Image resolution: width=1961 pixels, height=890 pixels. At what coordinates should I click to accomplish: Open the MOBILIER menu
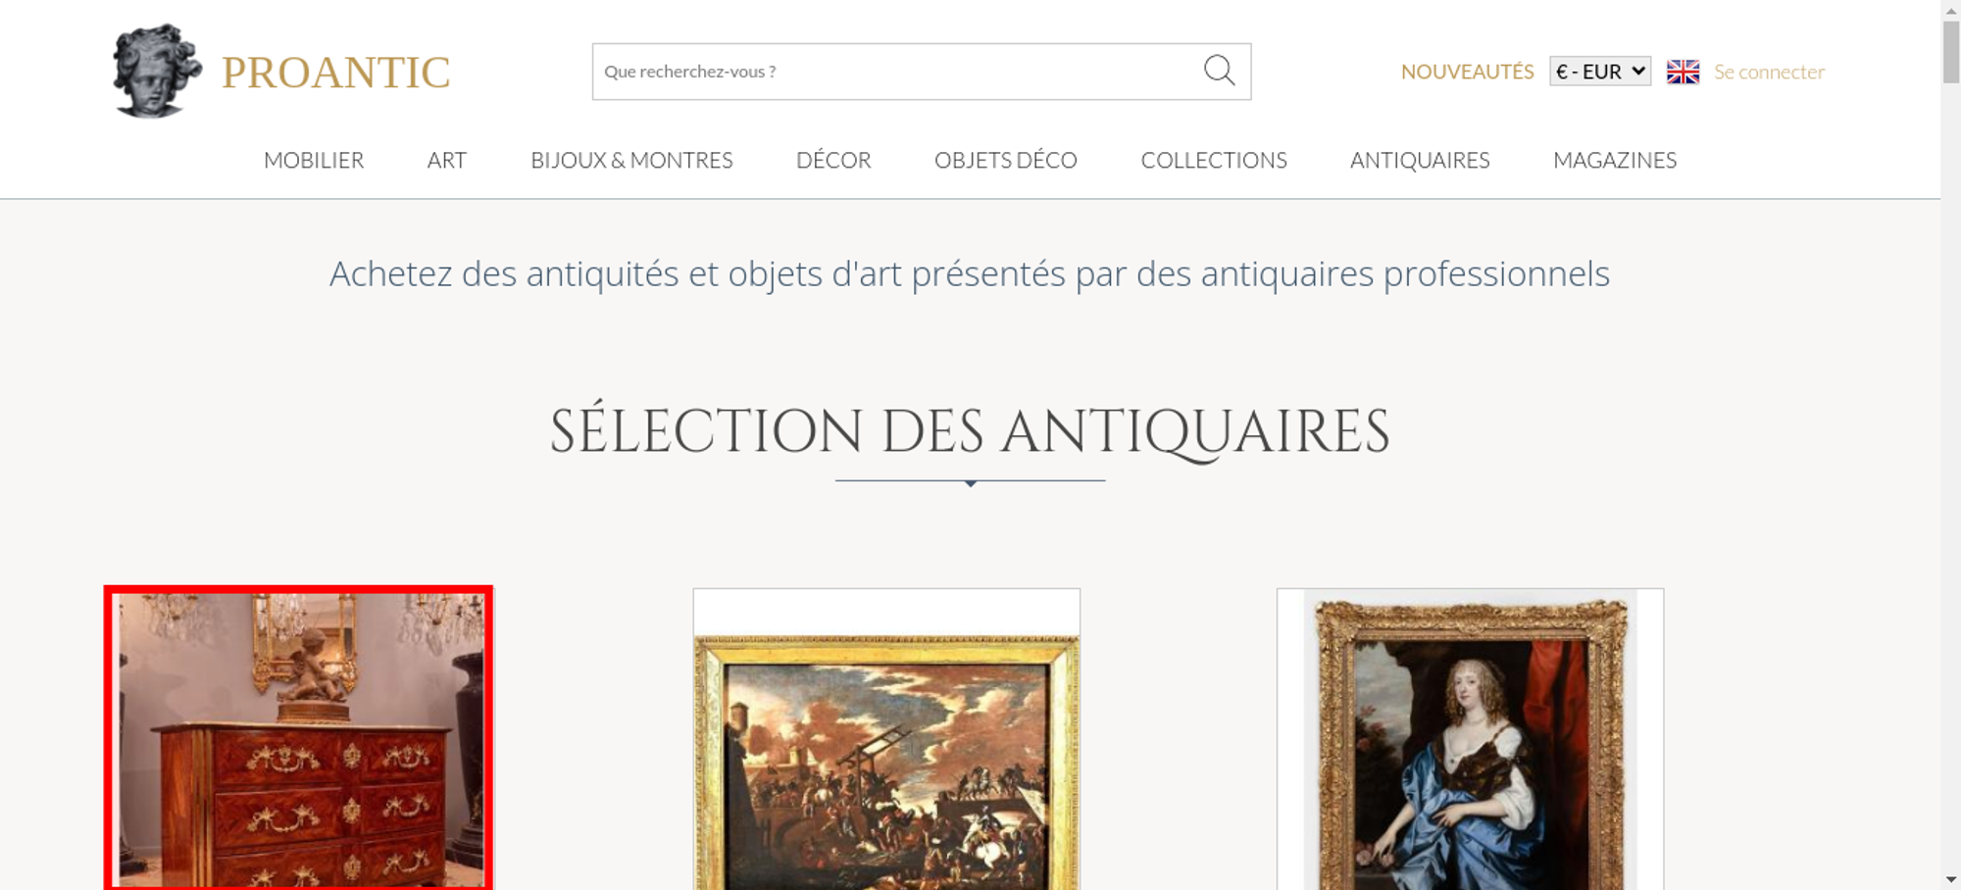[x=314, y=160]
